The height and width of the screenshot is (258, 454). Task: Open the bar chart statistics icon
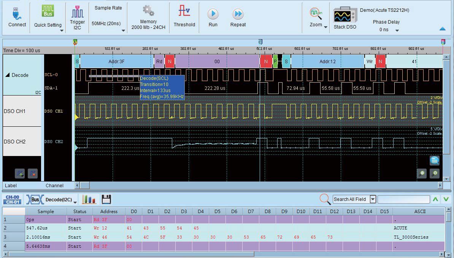89,199
